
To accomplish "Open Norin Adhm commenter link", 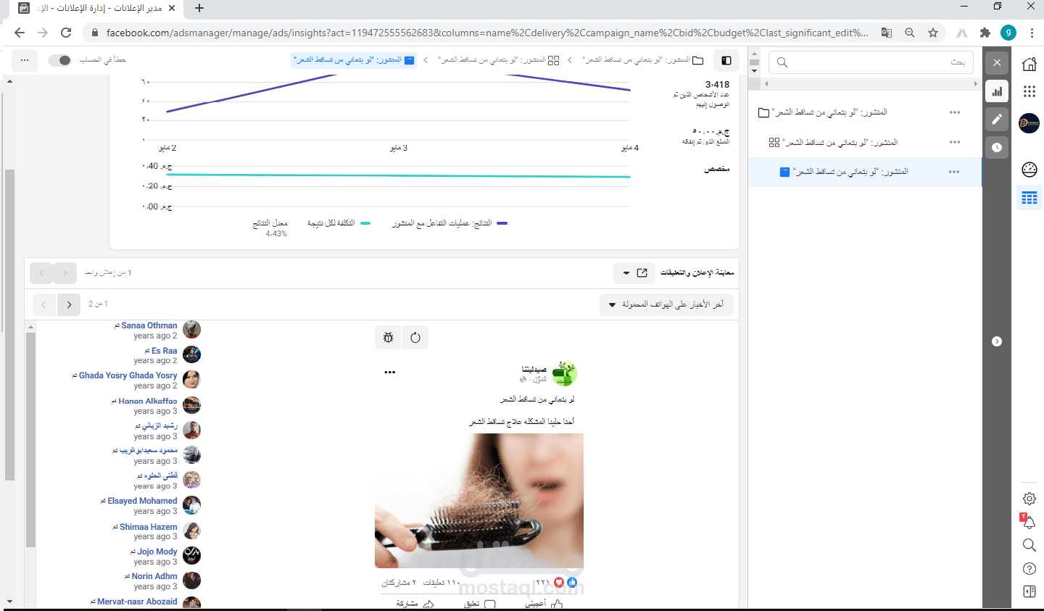I will click(x=154, y=576).
